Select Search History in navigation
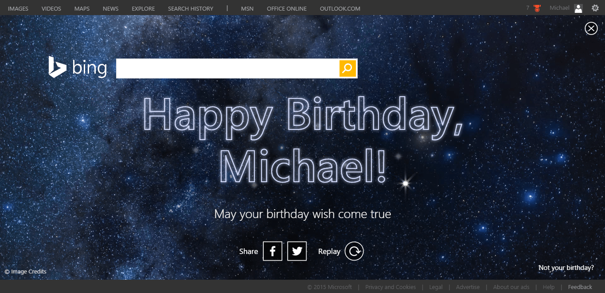Screen dimensions: 605x293 coord(191,8)
